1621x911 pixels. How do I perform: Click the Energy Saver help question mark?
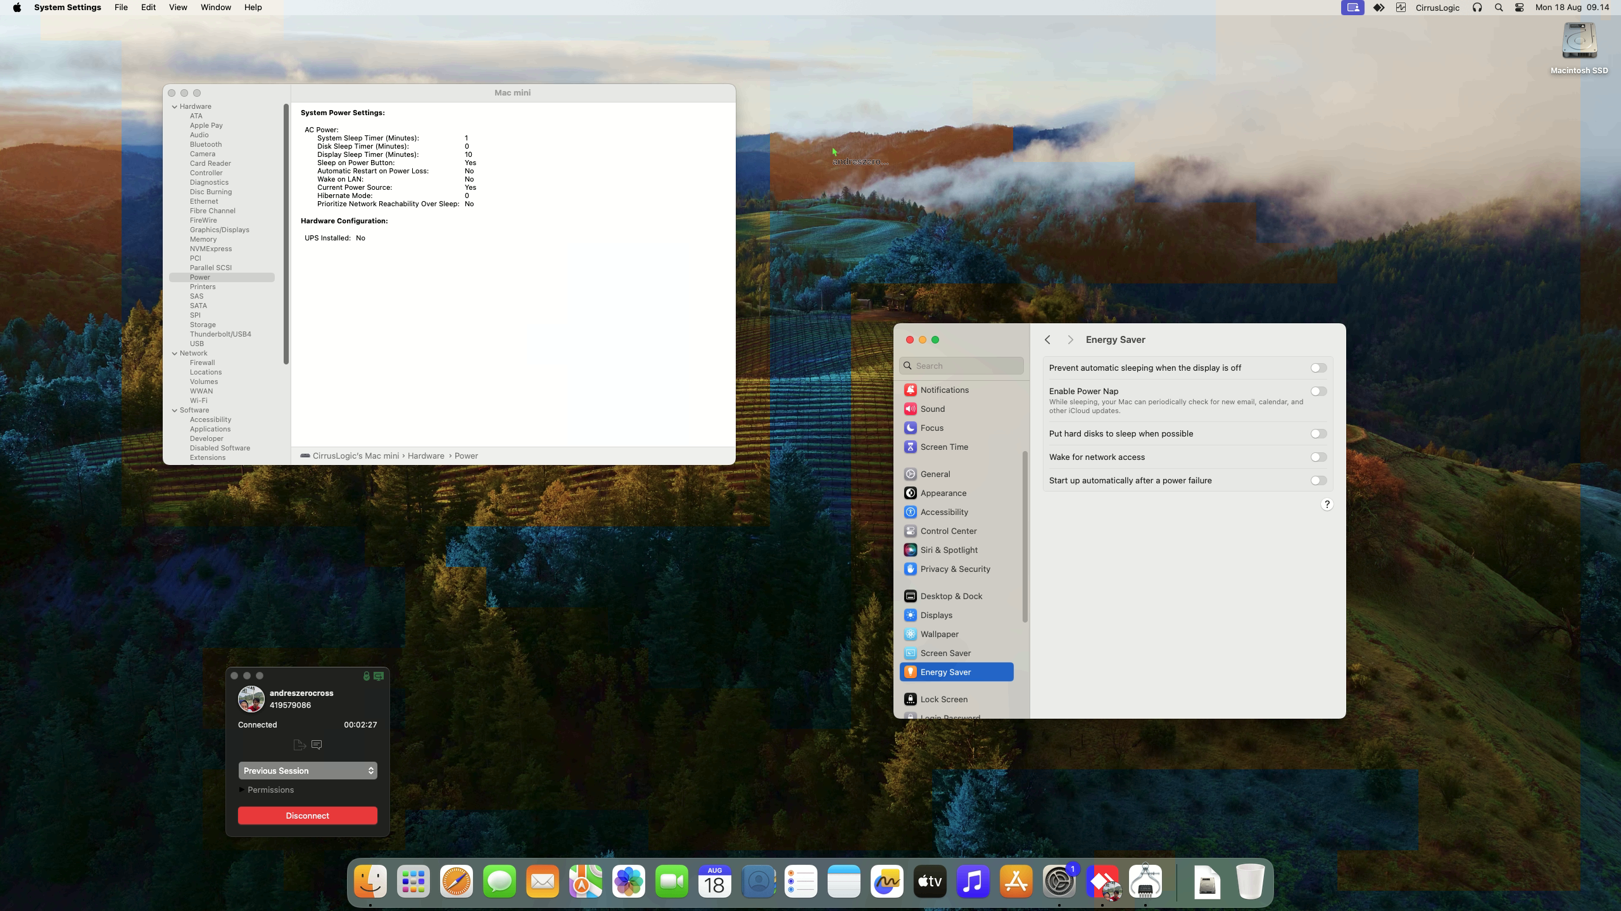[x=1327, y=504]
